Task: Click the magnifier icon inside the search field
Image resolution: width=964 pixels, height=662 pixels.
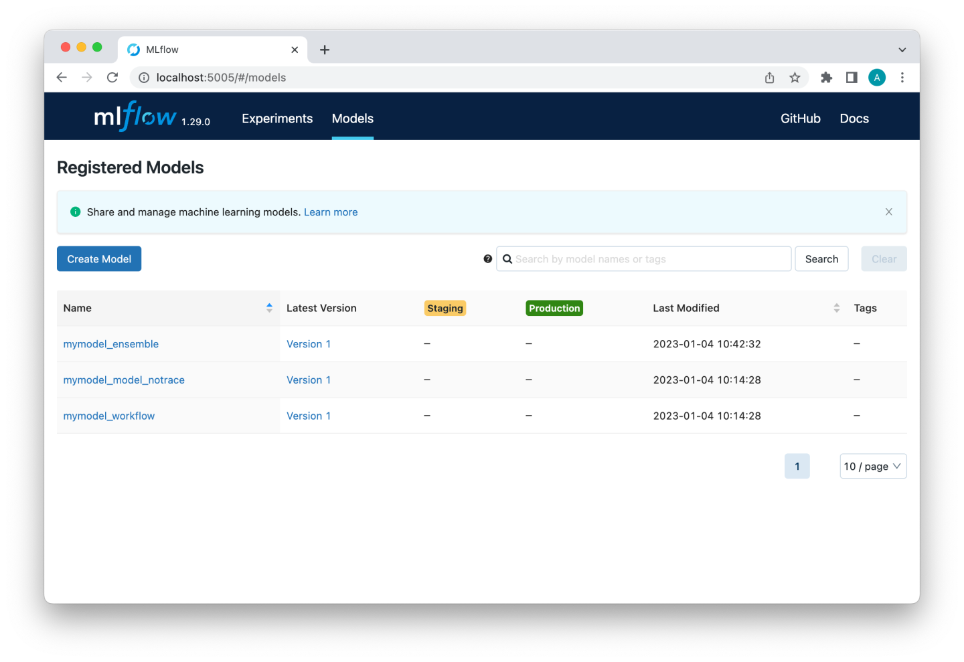Action: click(507, 258)
